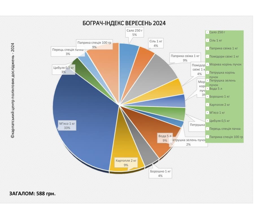The image size is (261, 219).
Task: Select the Перець спеція пачка legend entry
Action: 223,129
